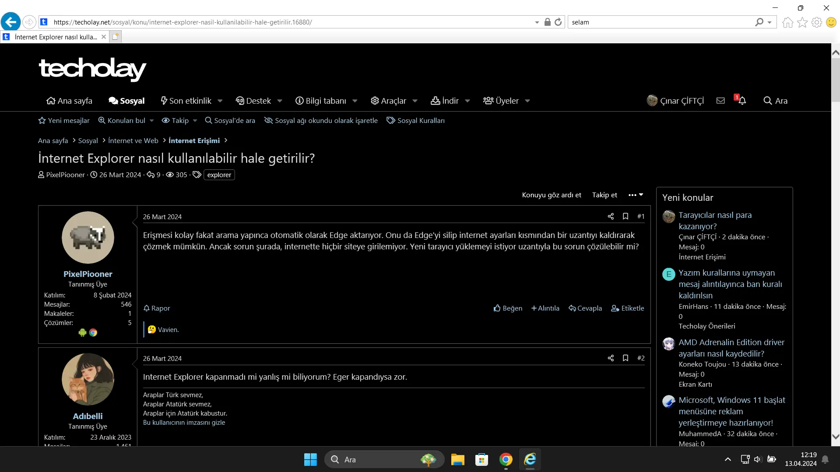Open Windows Start menu
Image resolution: width=840 pixels, height=472 pixels.
pos(310,459)
